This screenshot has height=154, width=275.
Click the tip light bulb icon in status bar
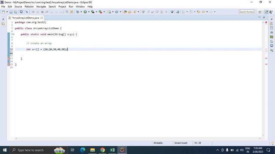tap(272, 143)
